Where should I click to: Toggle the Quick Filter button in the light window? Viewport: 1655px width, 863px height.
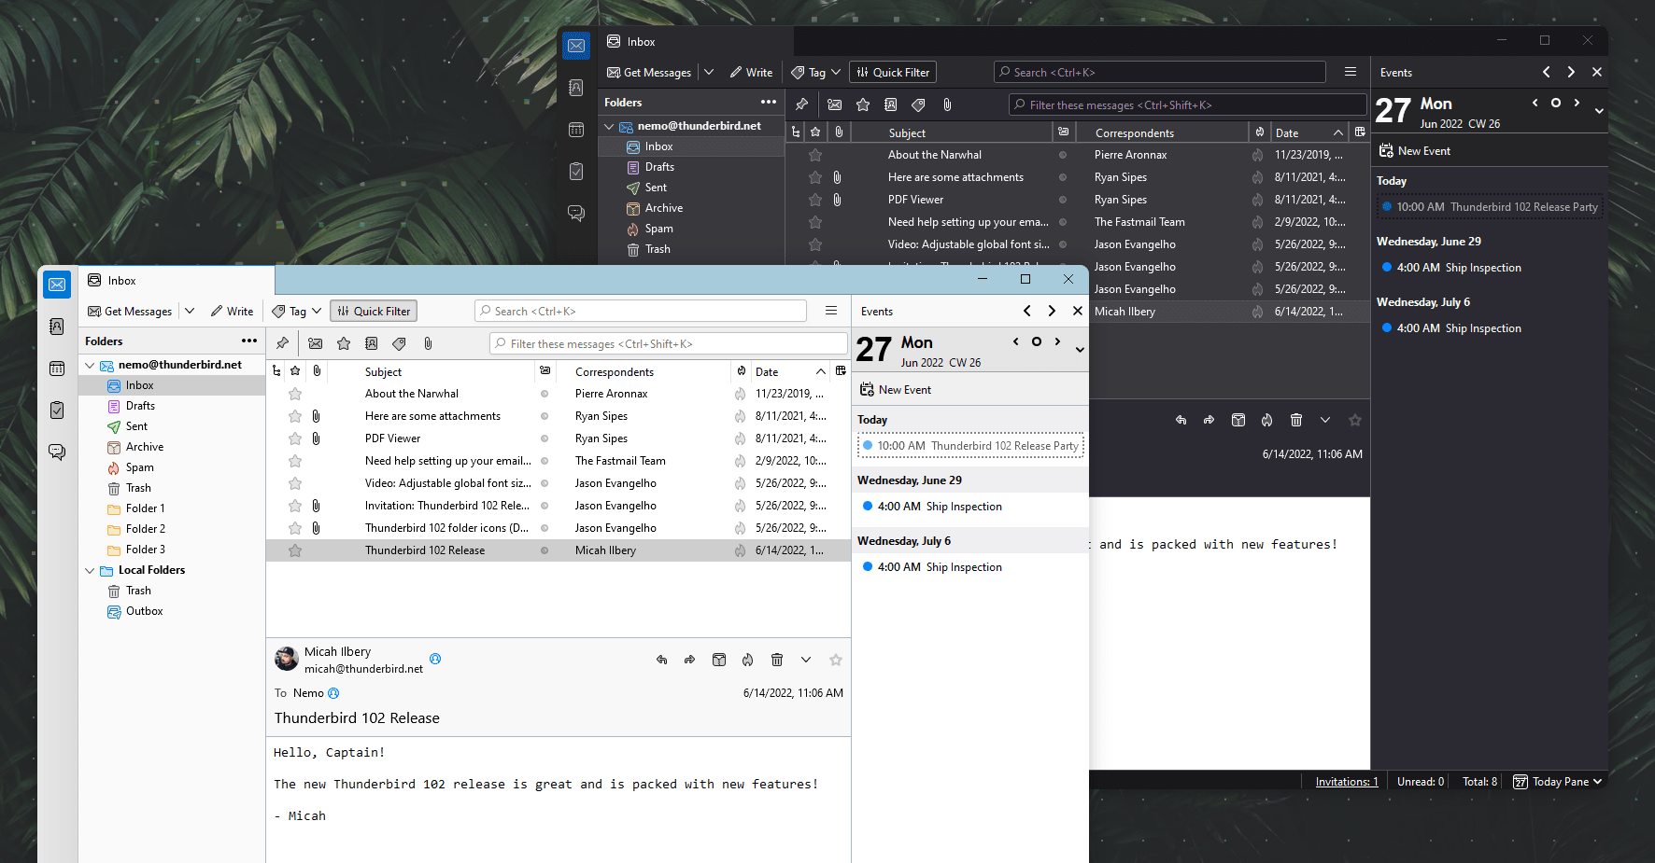(375, 312)
